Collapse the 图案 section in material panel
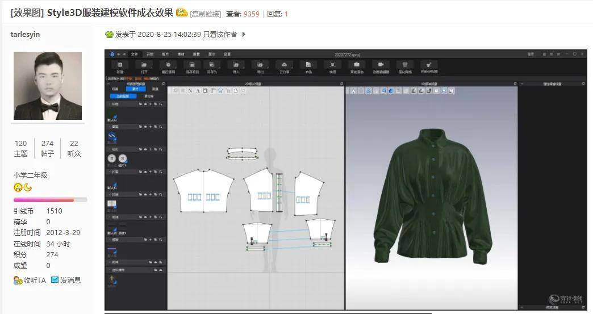 [110, 127]
